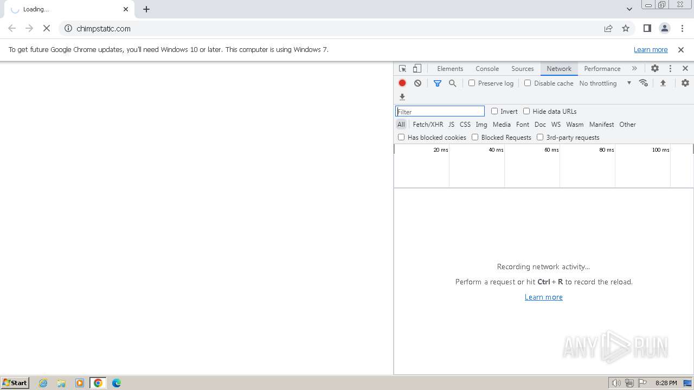
Task: Filter requests by Other
Action: [627, 125]
